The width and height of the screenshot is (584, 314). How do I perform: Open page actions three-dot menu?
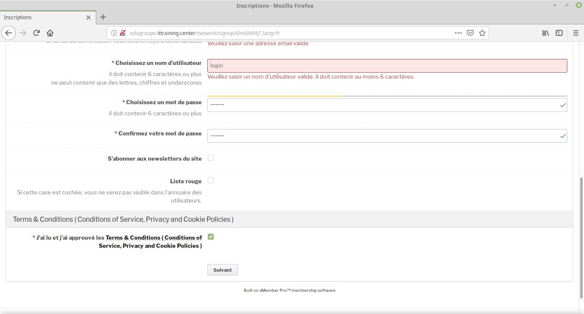(x=458, y=33)
